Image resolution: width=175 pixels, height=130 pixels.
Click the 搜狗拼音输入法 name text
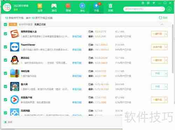(x=29, y=32)
